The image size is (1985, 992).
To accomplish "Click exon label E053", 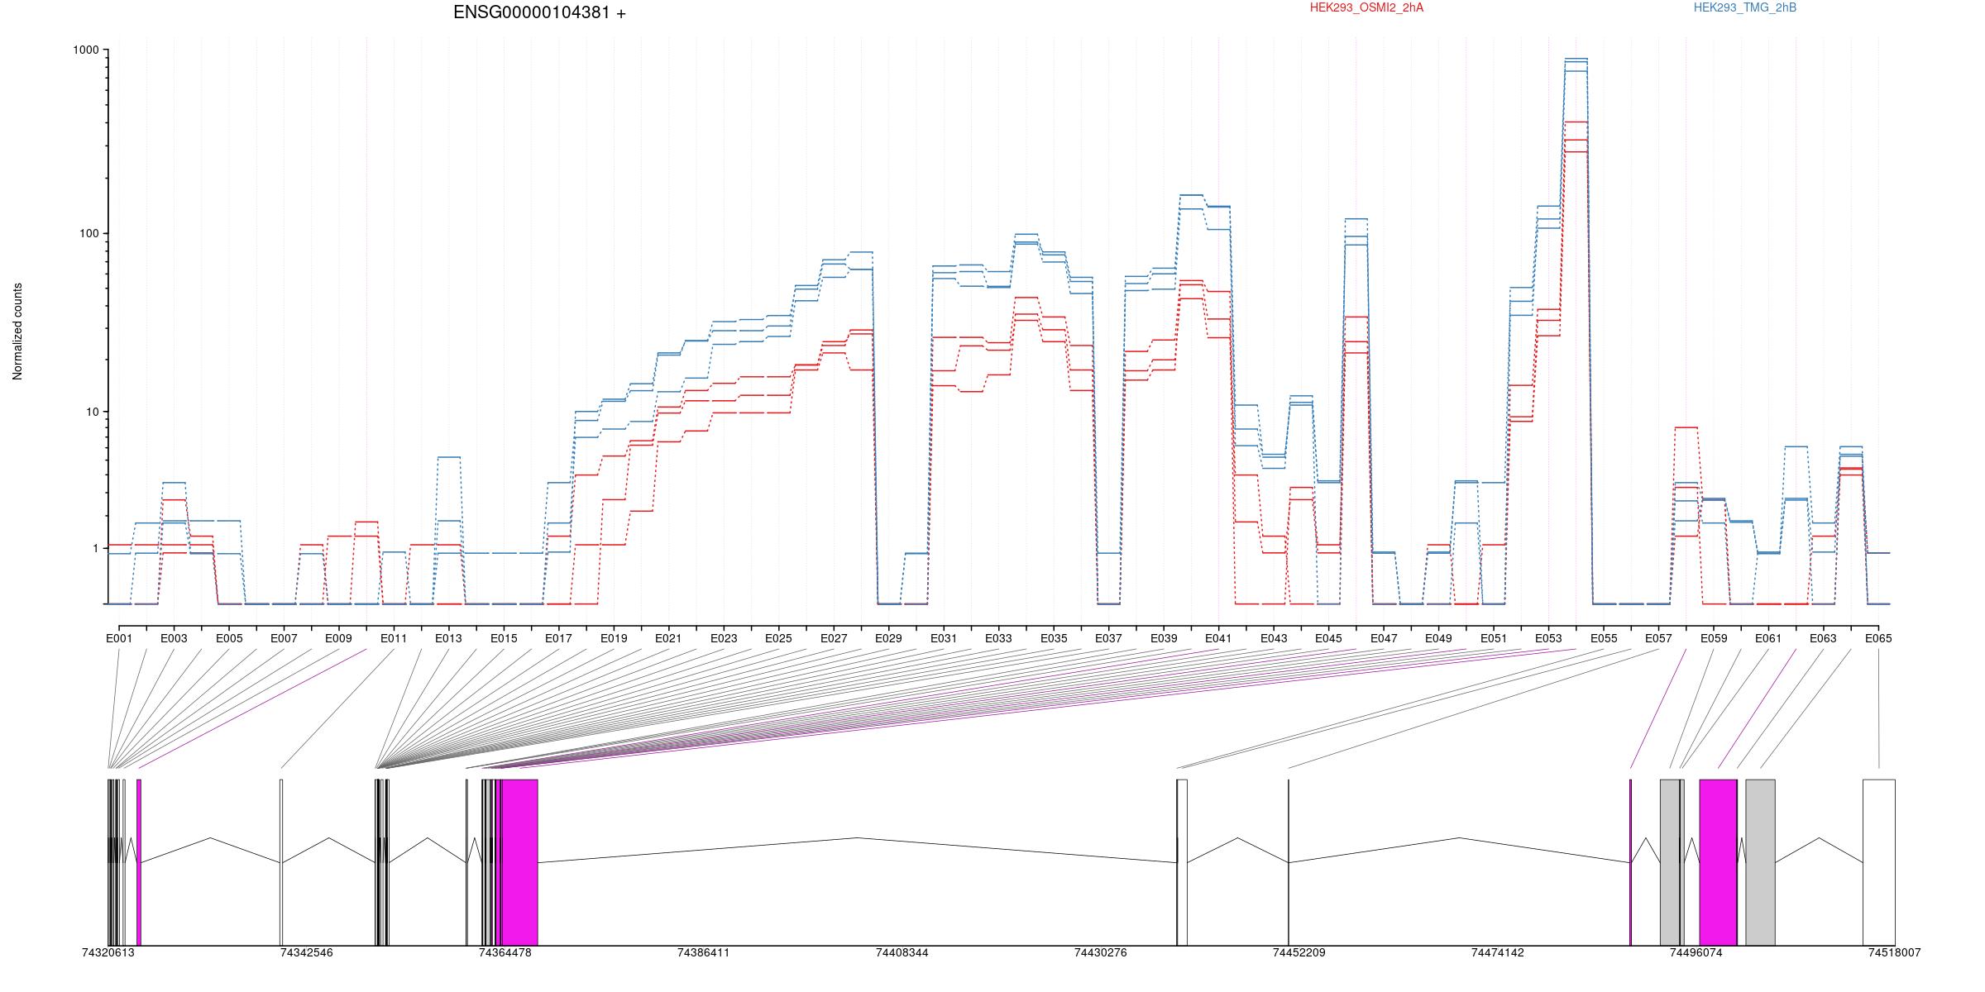I will click(x=1548, y=638).
